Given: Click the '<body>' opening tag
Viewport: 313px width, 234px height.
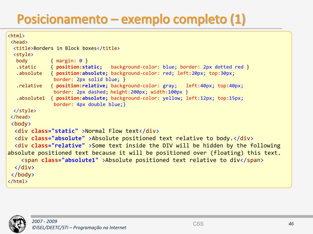Looking at the screenshot, I should [x=21, y=124].
